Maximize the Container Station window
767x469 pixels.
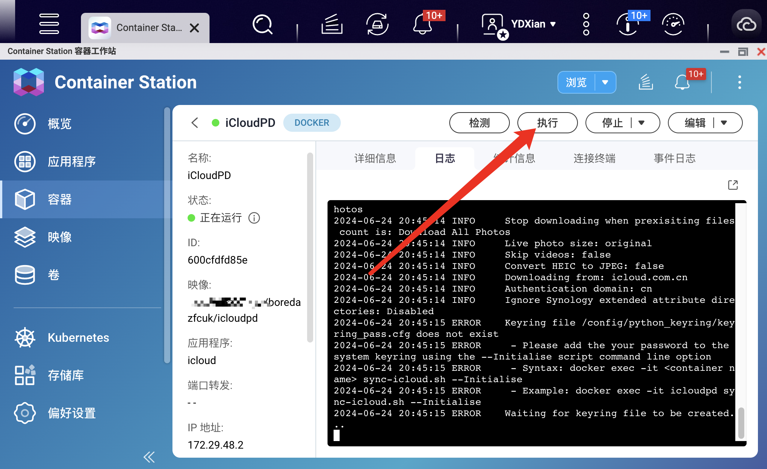(x=743, y=52)
